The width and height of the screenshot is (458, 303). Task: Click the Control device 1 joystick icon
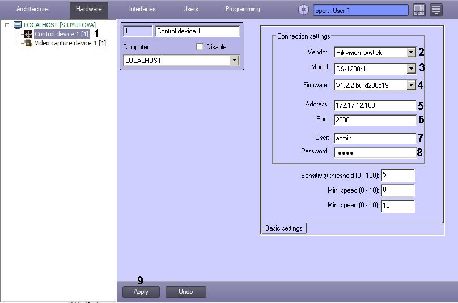(x=28, y=34)
